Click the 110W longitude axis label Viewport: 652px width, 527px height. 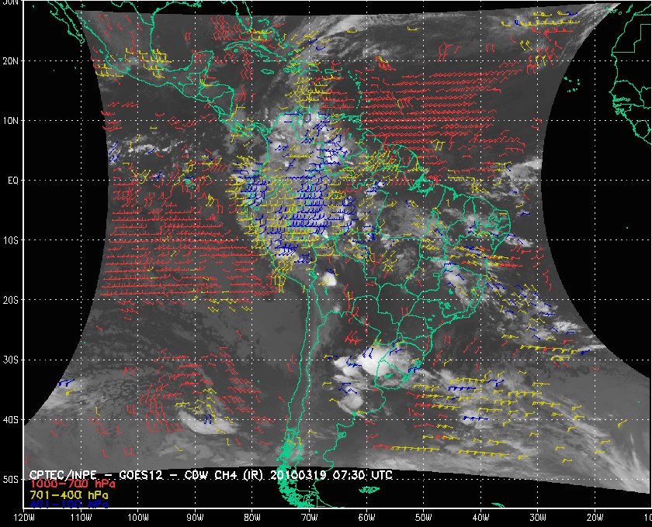(81, 518)
